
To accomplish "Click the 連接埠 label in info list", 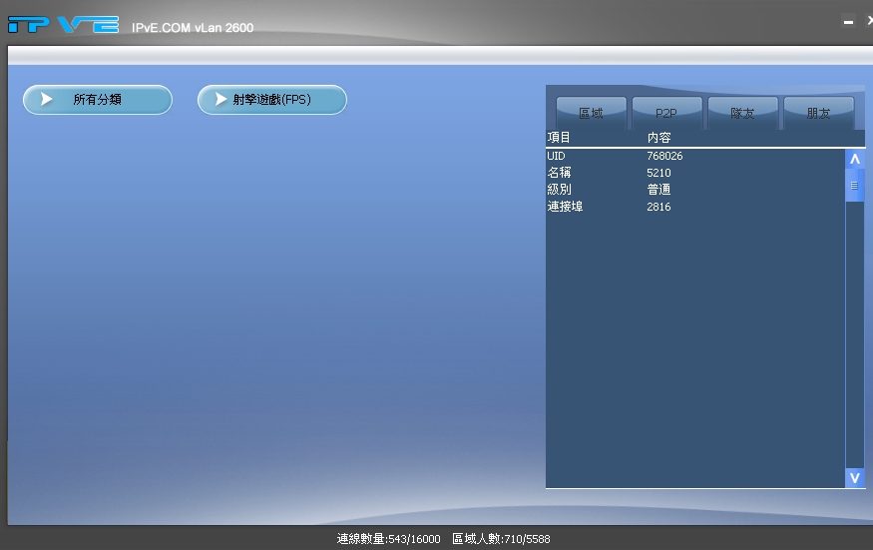I will 565,207.
